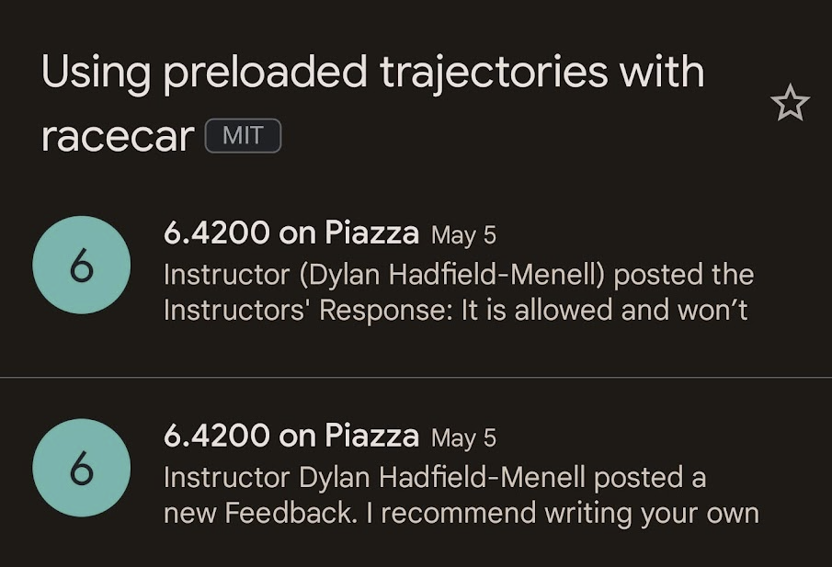Click the May 5 date on second message

[x=463, y=437]
